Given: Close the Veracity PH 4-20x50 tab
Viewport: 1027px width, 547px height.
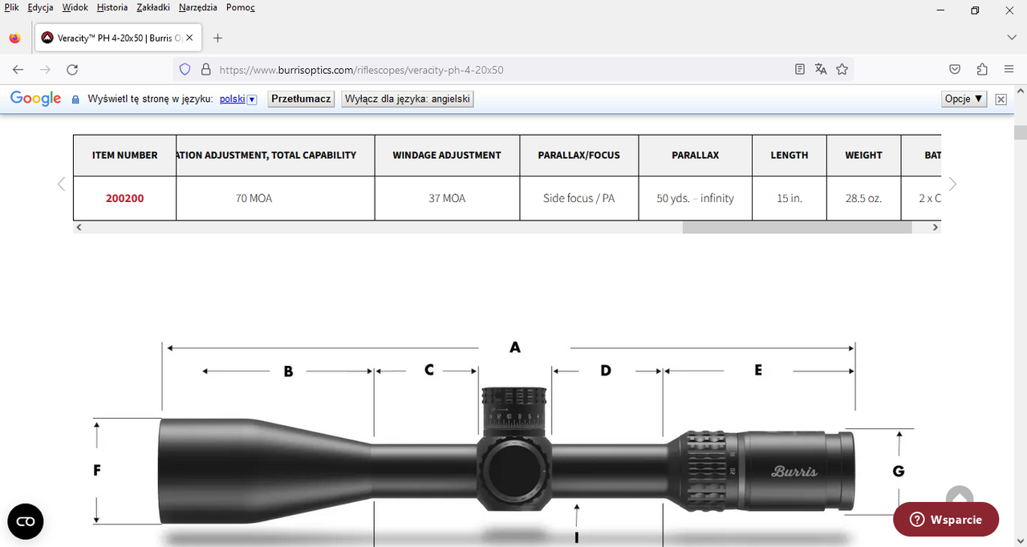Looking at the screenshot, I should (189, 38).
